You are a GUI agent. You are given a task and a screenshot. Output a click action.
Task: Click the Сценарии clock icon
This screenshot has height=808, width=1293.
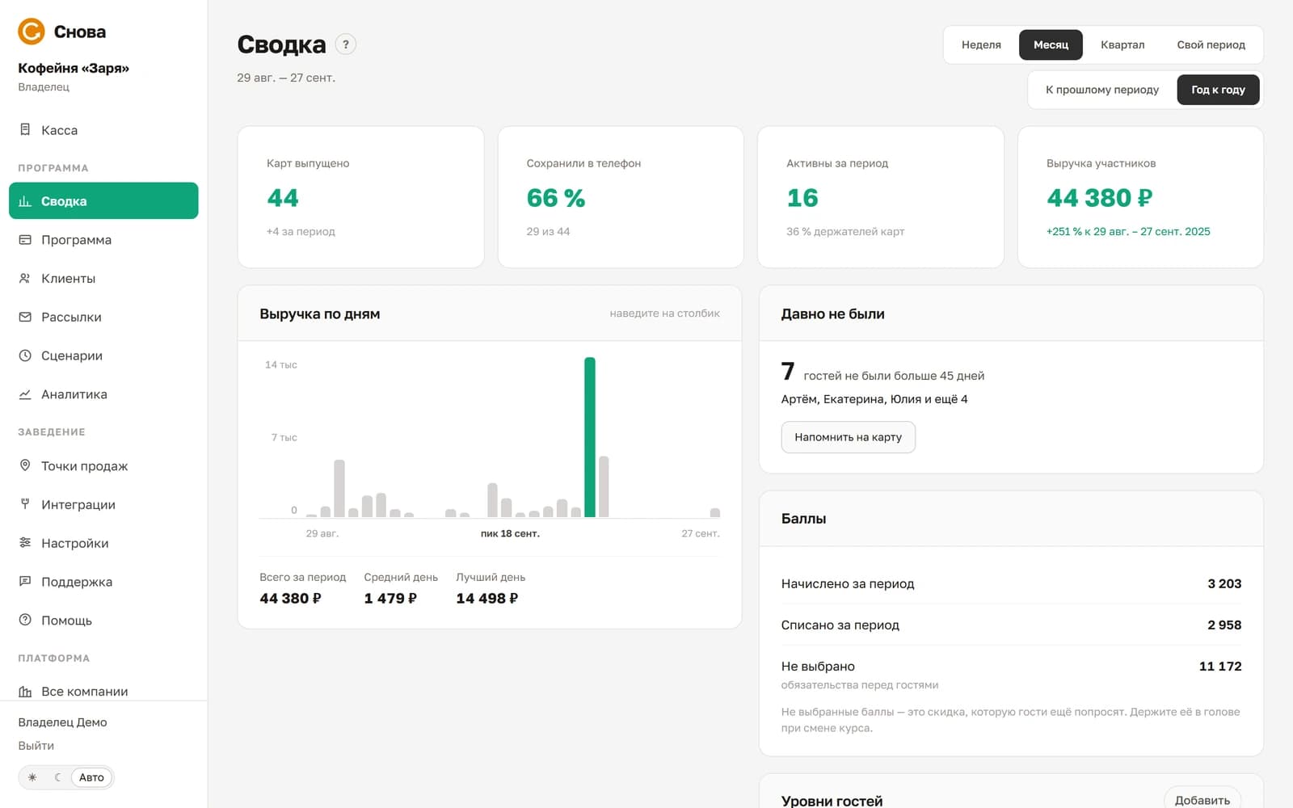pos(25,356)
